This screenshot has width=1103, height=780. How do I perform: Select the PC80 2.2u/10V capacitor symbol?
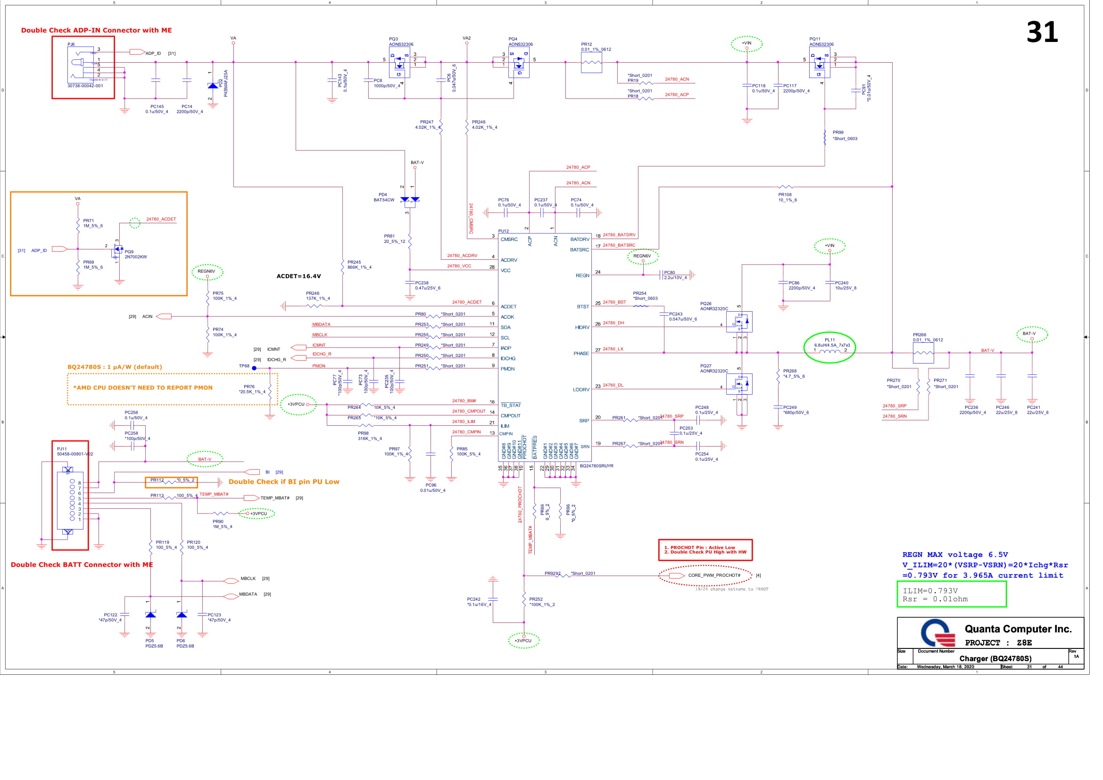[x=662, y=275]
